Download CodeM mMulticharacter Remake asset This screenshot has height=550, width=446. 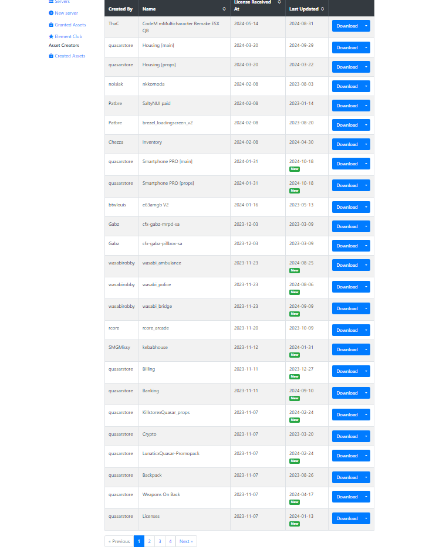pyautogui.click(x=347, y=26)
